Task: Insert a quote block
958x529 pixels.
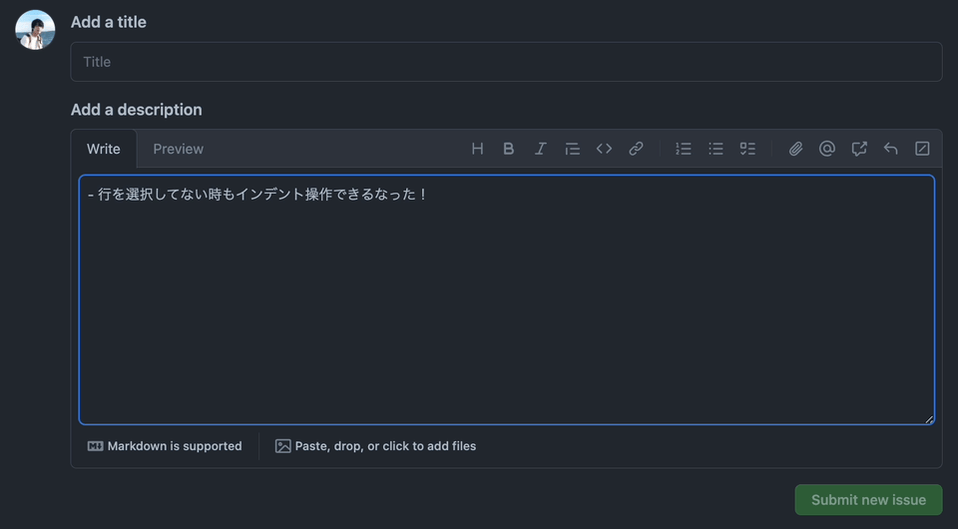Action: tap(572, 149)
